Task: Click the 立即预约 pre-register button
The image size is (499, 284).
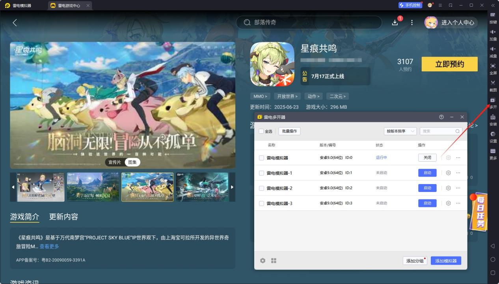Action: pyautogui.click(x=449, y=64)
